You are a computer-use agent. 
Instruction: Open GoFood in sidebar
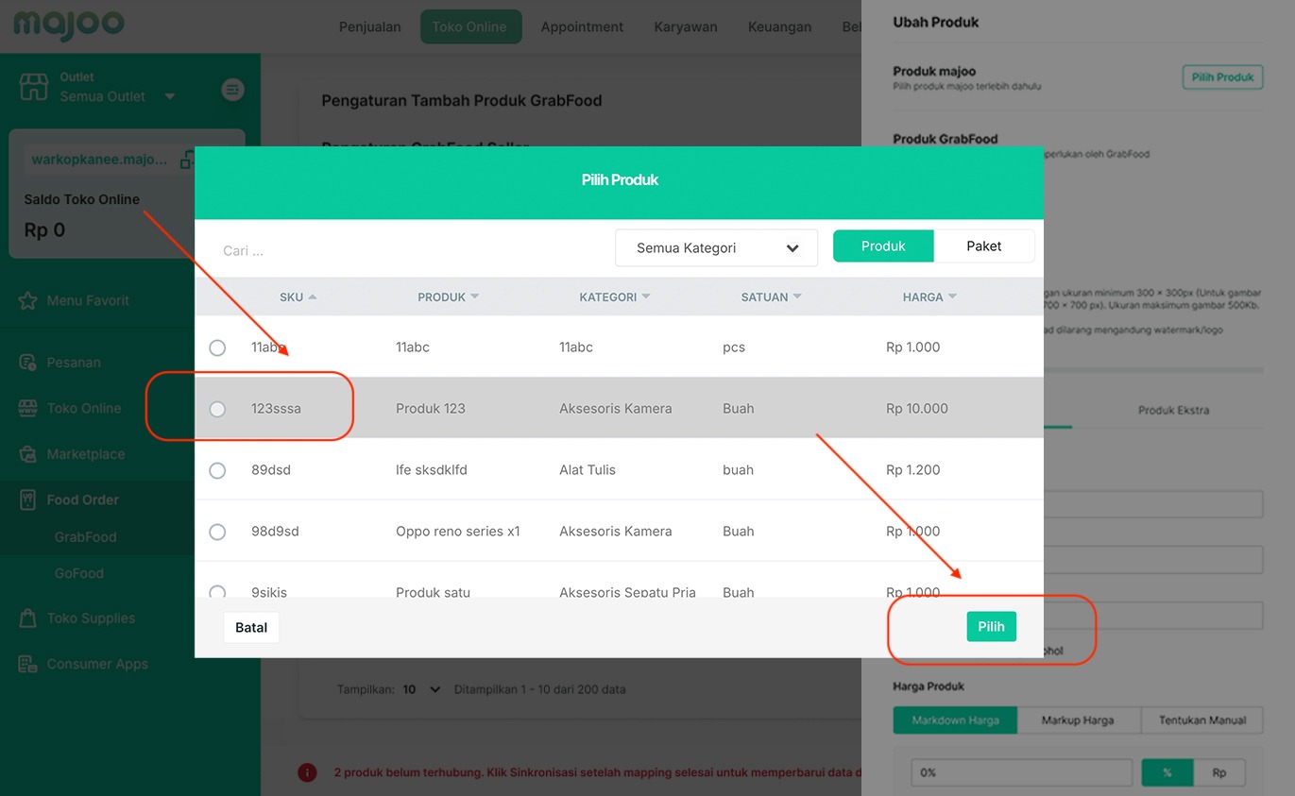point(79,573)
